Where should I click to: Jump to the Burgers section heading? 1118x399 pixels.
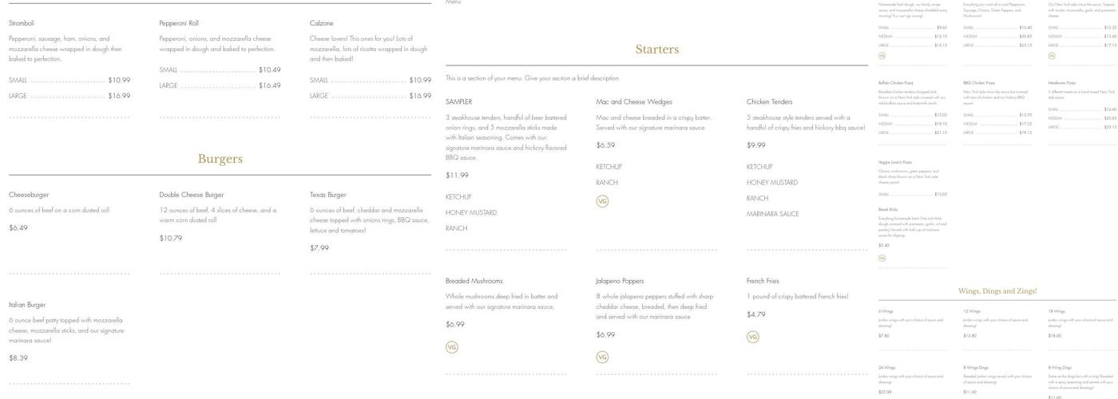[220, 159]
